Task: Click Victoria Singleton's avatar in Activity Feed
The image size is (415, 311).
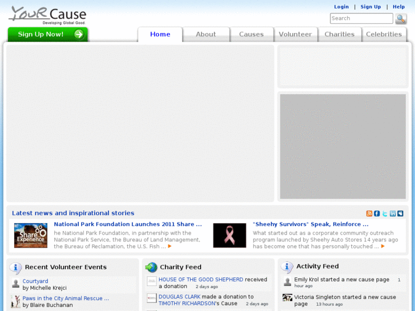Action: click(287, 298)
